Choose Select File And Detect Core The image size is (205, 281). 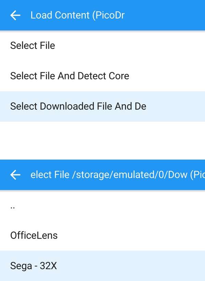click(102, 76)
